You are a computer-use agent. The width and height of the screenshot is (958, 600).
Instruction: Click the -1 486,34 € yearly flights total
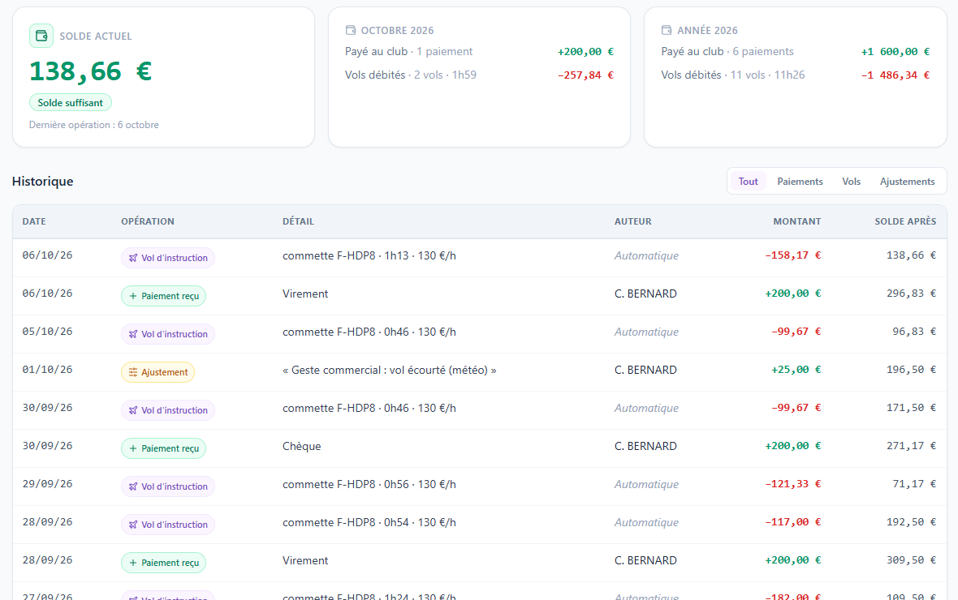[x=895, y=75]
